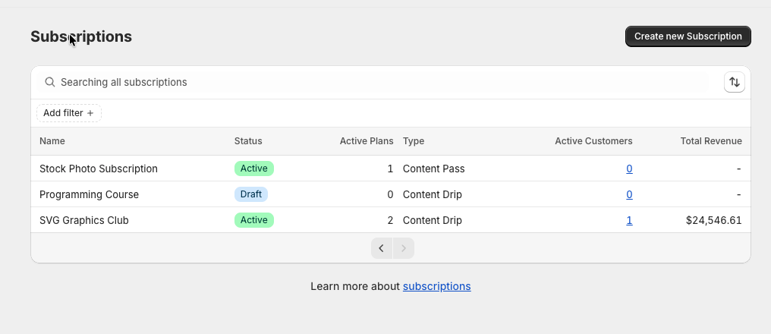Image resolution: width=771 pixels, height=334 pixels.
Task: Go to previous page arrow
Action: click(x=382, y=248)
